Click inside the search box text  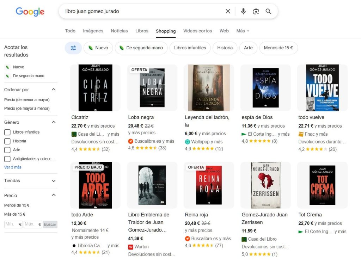pos(92,11)
